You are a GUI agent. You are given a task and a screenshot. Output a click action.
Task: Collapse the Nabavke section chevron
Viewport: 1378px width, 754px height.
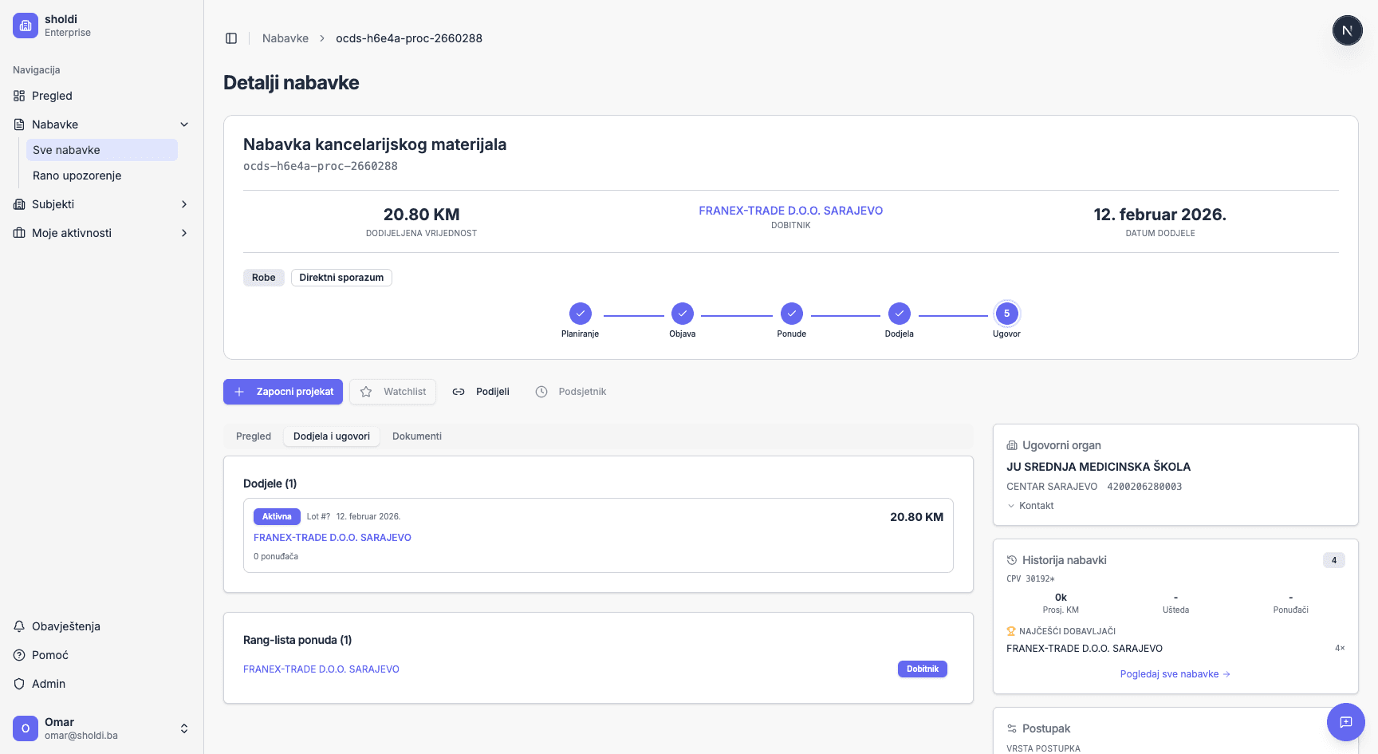(x=184, y=124)
